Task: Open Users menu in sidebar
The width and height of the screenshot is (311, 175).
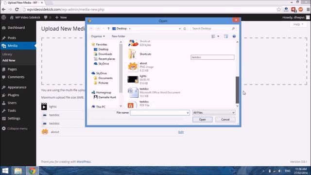Action: tap(12, 103)
